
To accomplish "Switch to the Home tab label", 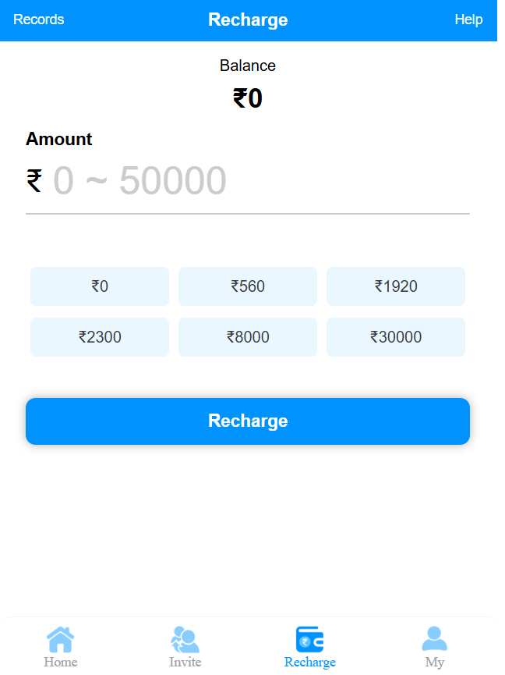I will coord(61,663).
